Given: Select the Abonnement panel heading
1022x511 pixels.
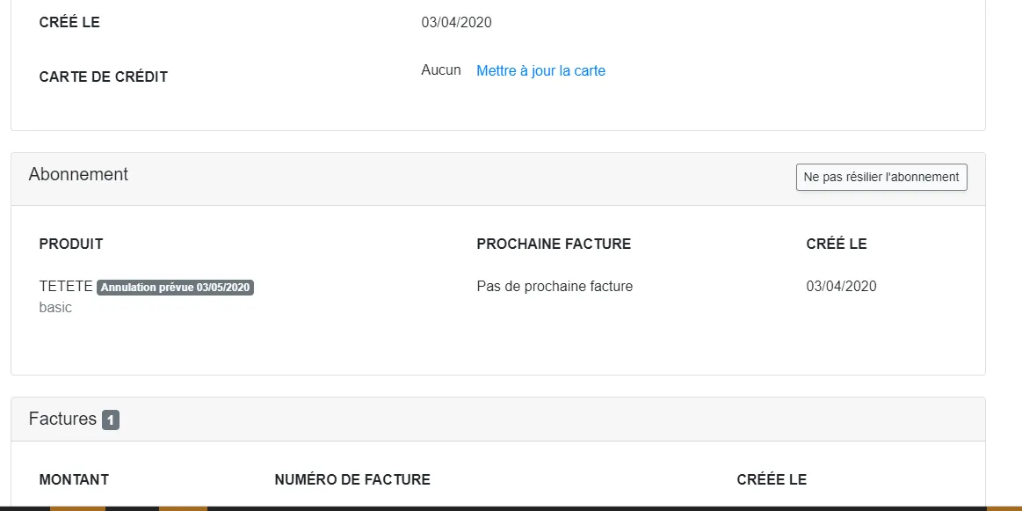Looking at the screenshot, I should [78, 174].
